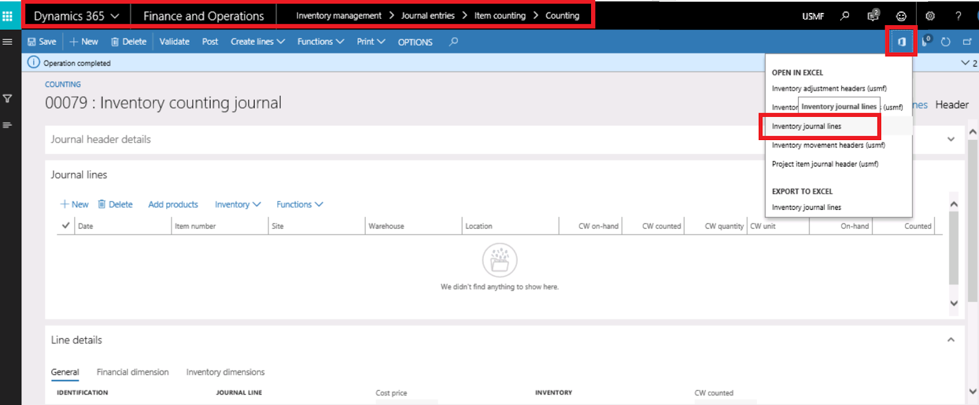979x405 pixels.
Task: Click the COUNTING label above journal title
Action: (62, 84)
